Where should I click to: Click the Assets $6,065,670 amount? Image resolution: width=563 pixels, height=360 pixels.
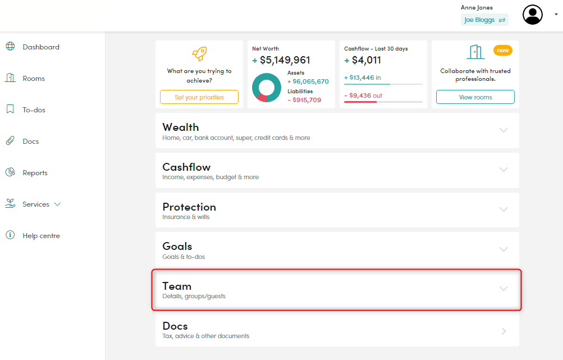(x=308, y=81)
